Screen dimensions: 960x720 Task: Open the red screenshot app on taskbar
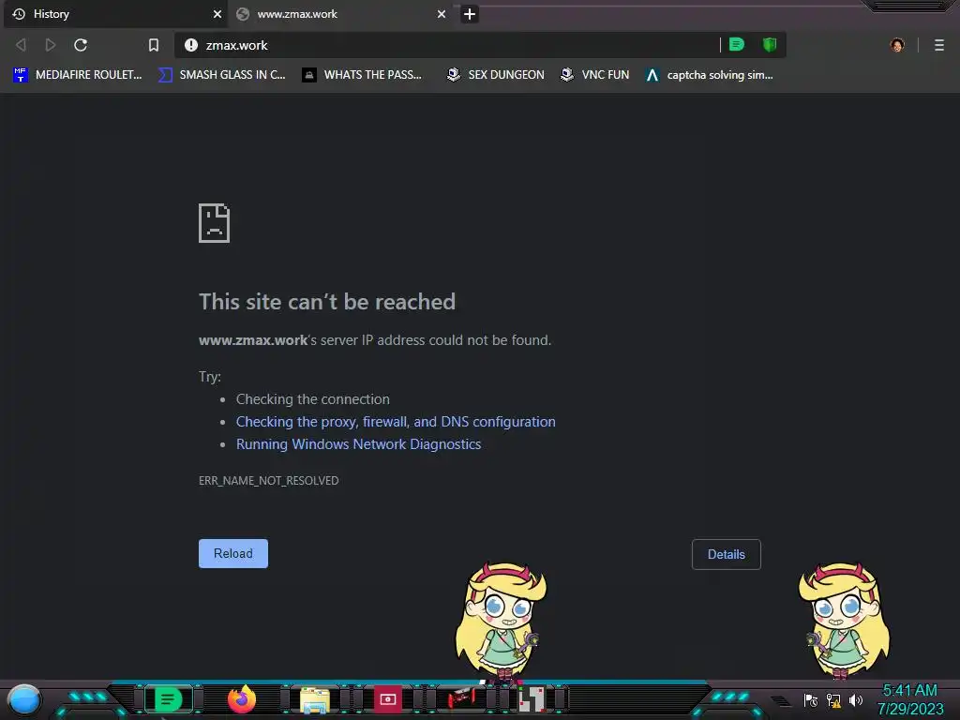point(387,699)
